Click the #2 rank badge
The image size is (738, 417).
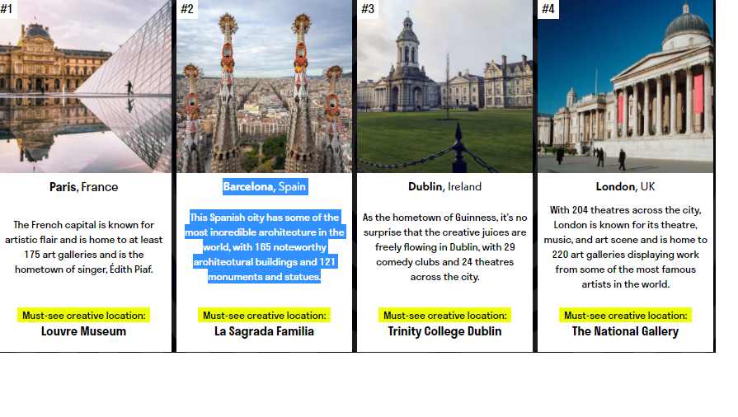click(x=187, y=9)
